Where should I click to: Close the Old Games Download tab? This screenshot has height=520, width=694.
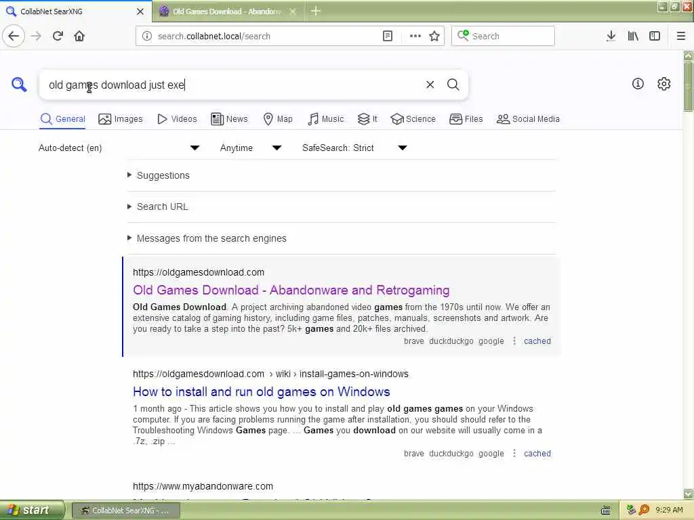[x=293, y=12]
